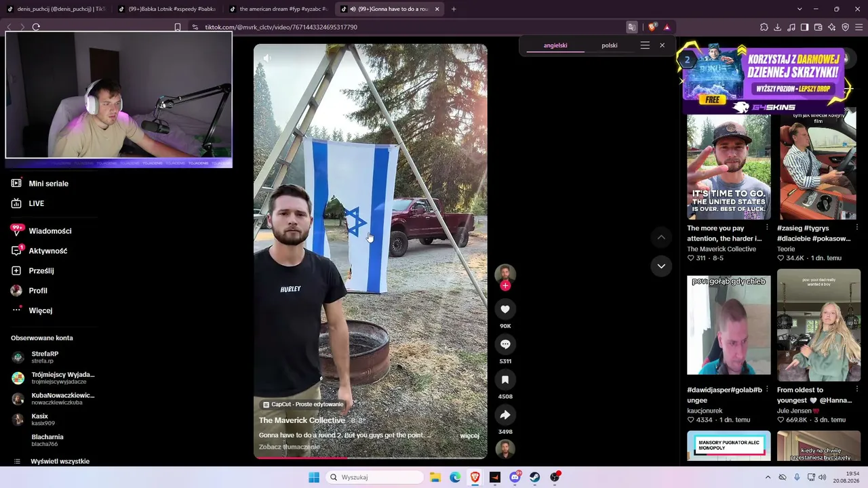
Task: Open Brave Rewards triangle icon
Action: tap(667, 27)
